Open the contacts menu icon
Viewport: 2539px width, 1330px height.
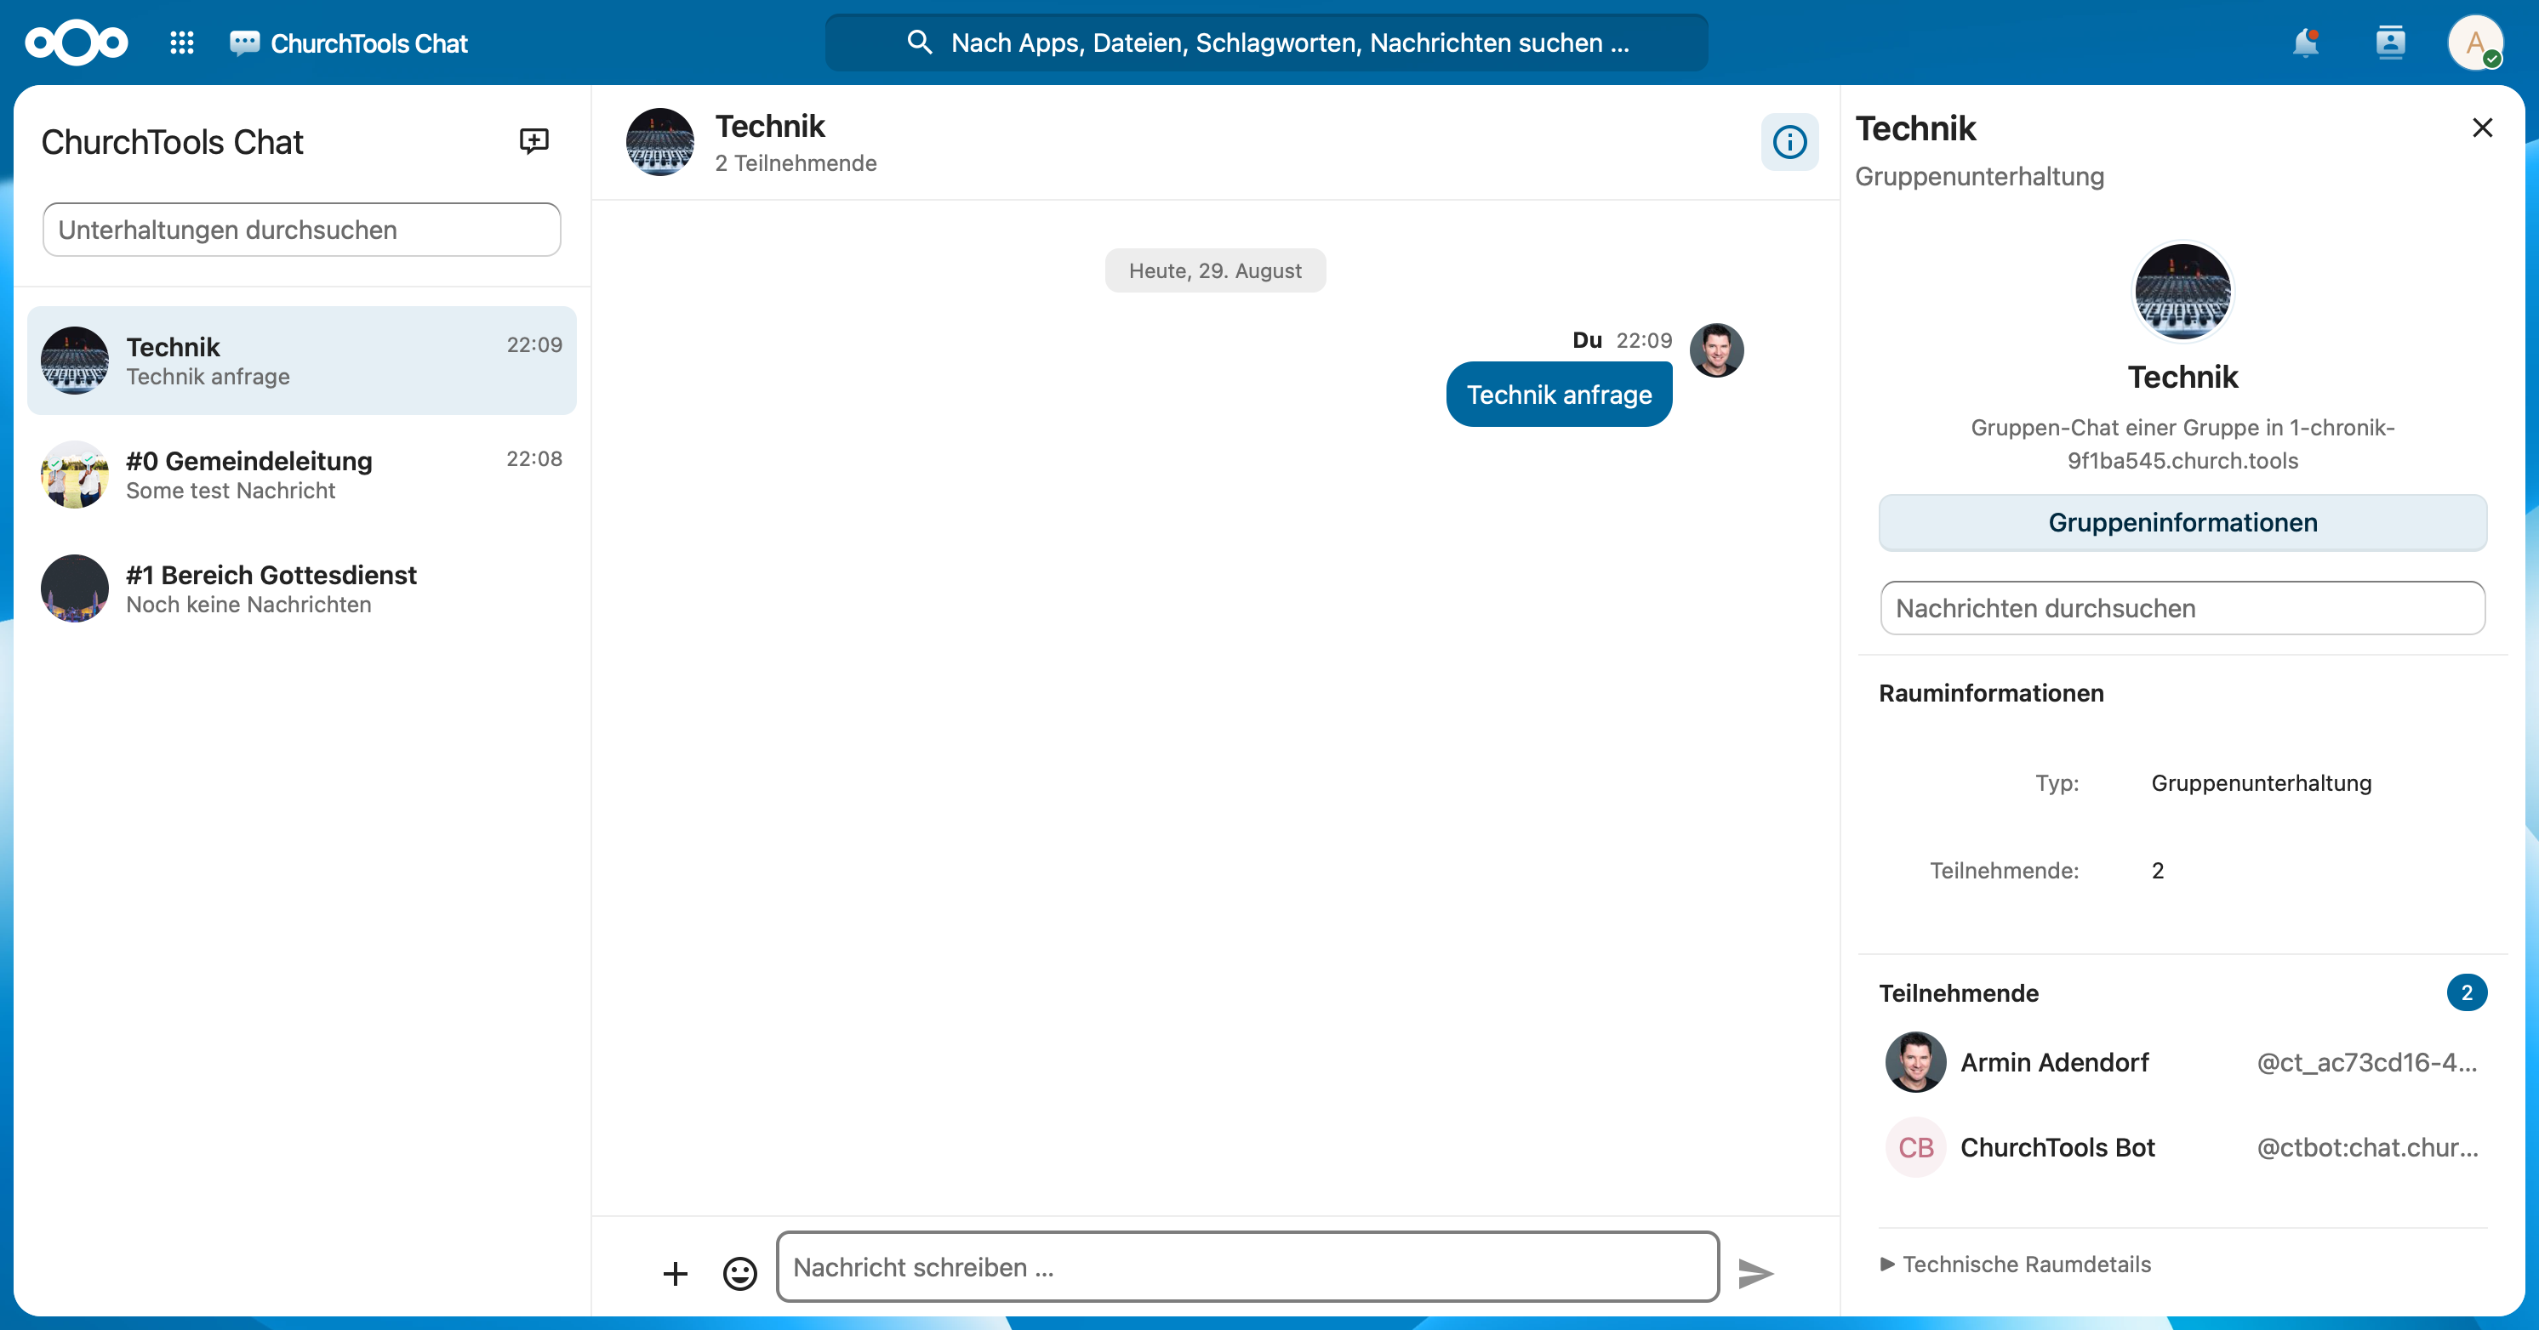click(2390, 43)
